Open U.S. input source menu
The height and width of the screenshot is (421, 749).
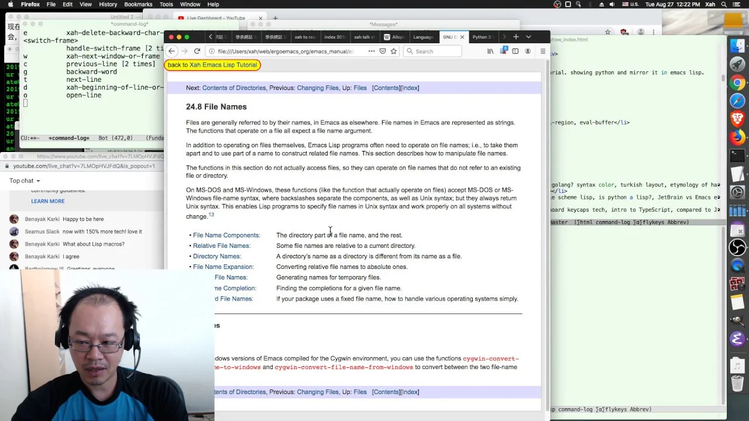click(630, 4)
